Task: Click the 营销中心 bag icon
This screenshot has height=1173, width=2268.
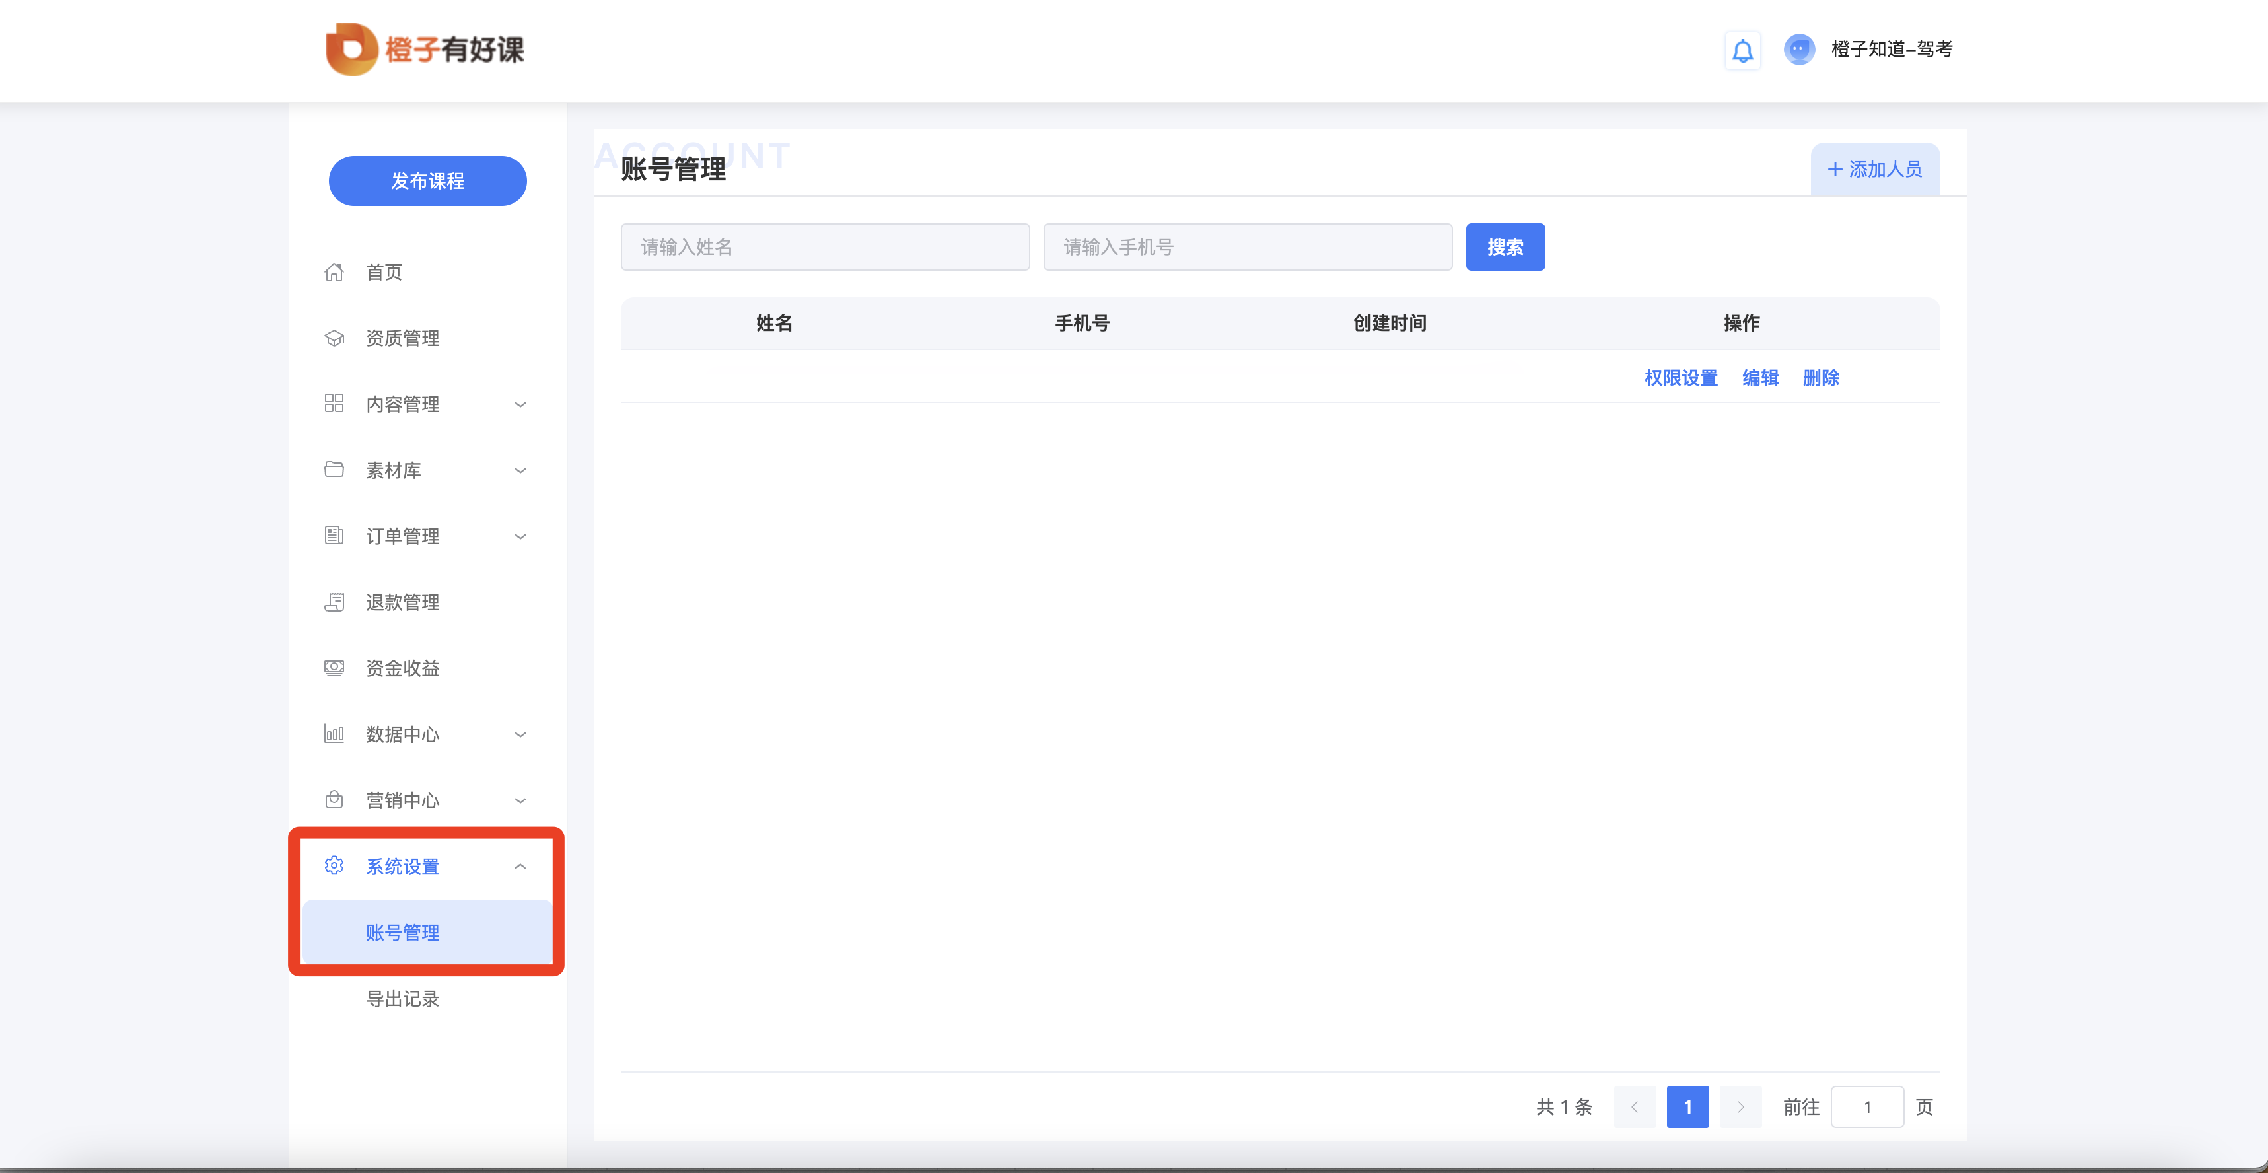Action: coord(335,800)
